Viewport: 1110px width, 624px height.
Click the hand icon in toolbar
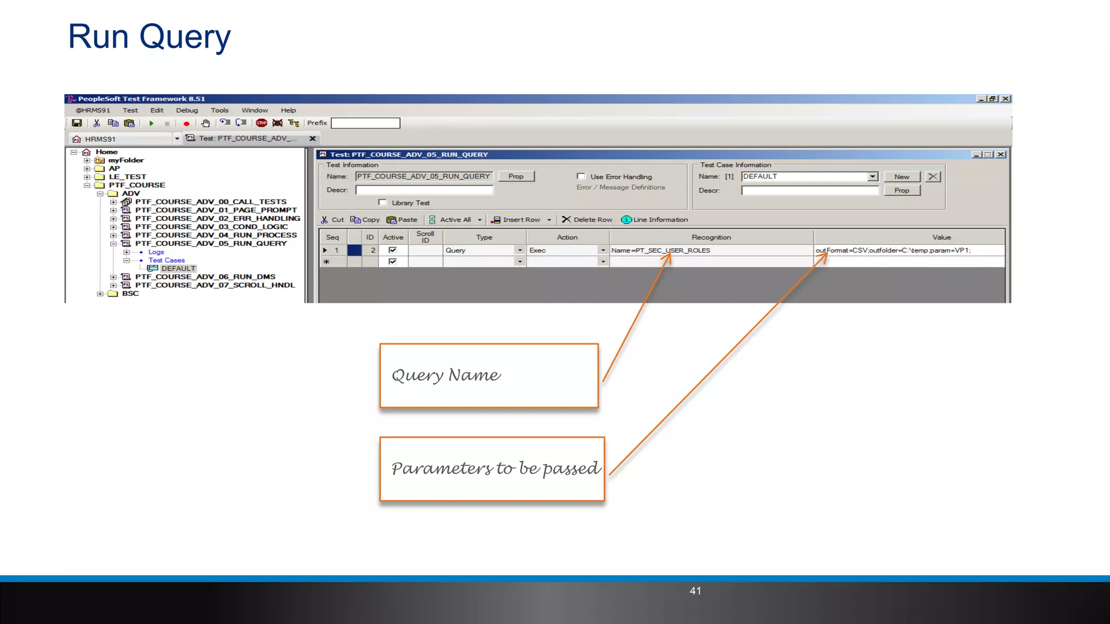[205, 123]
